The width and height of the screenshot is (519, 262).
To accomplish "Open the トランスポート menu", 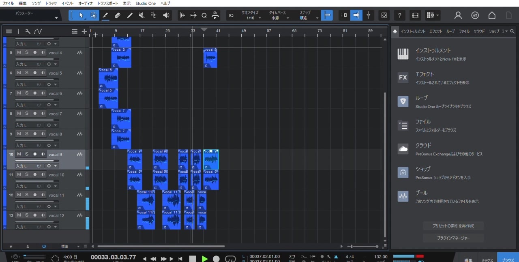I will 107,3.
